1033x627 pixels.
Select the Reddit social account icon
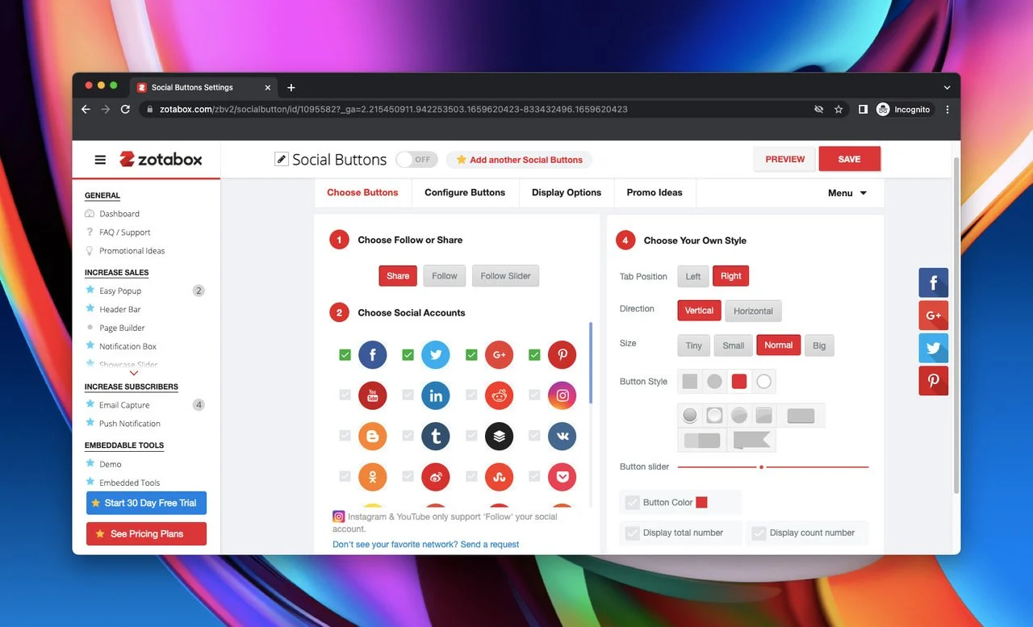tap(499, 395)
